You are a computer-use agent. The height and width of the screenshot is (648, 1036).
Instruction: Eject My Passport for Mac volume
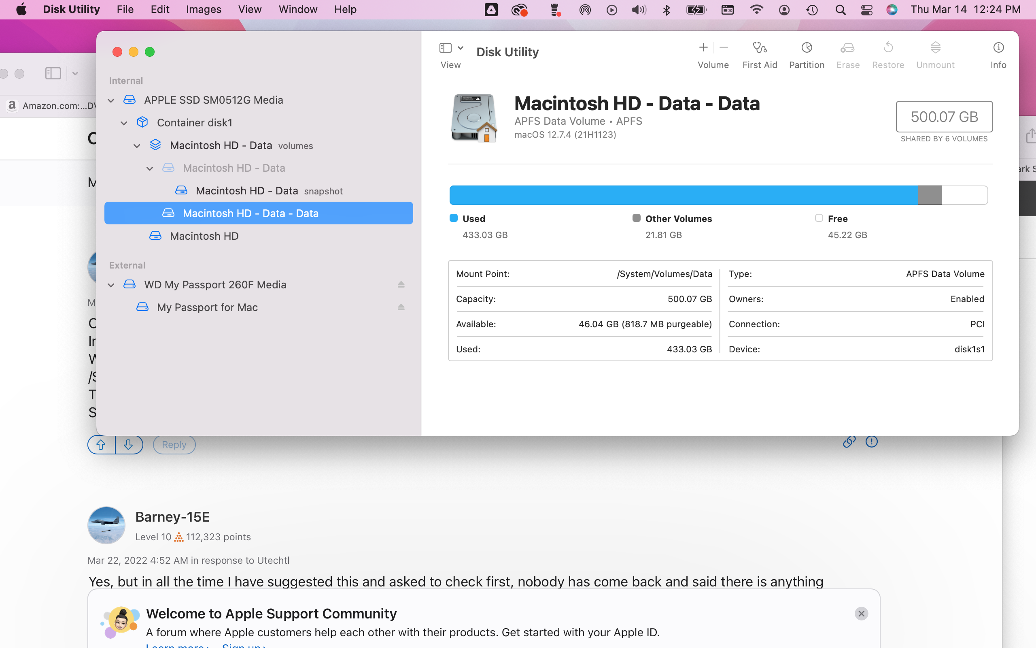(401, 307)
